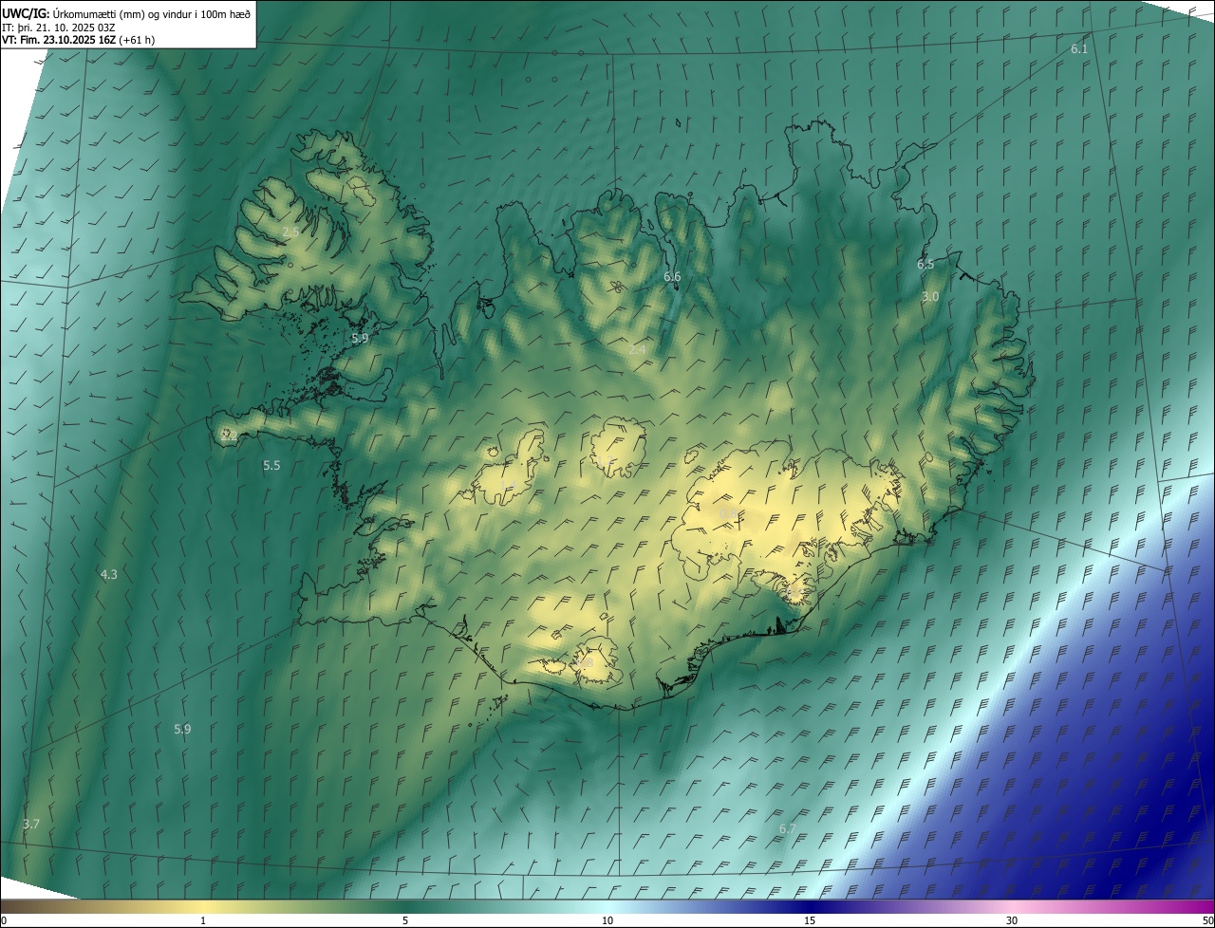The image size is (1215, 928).
Task: Click the 50 tick label on the color legend
Action: tap(1207, 920)
